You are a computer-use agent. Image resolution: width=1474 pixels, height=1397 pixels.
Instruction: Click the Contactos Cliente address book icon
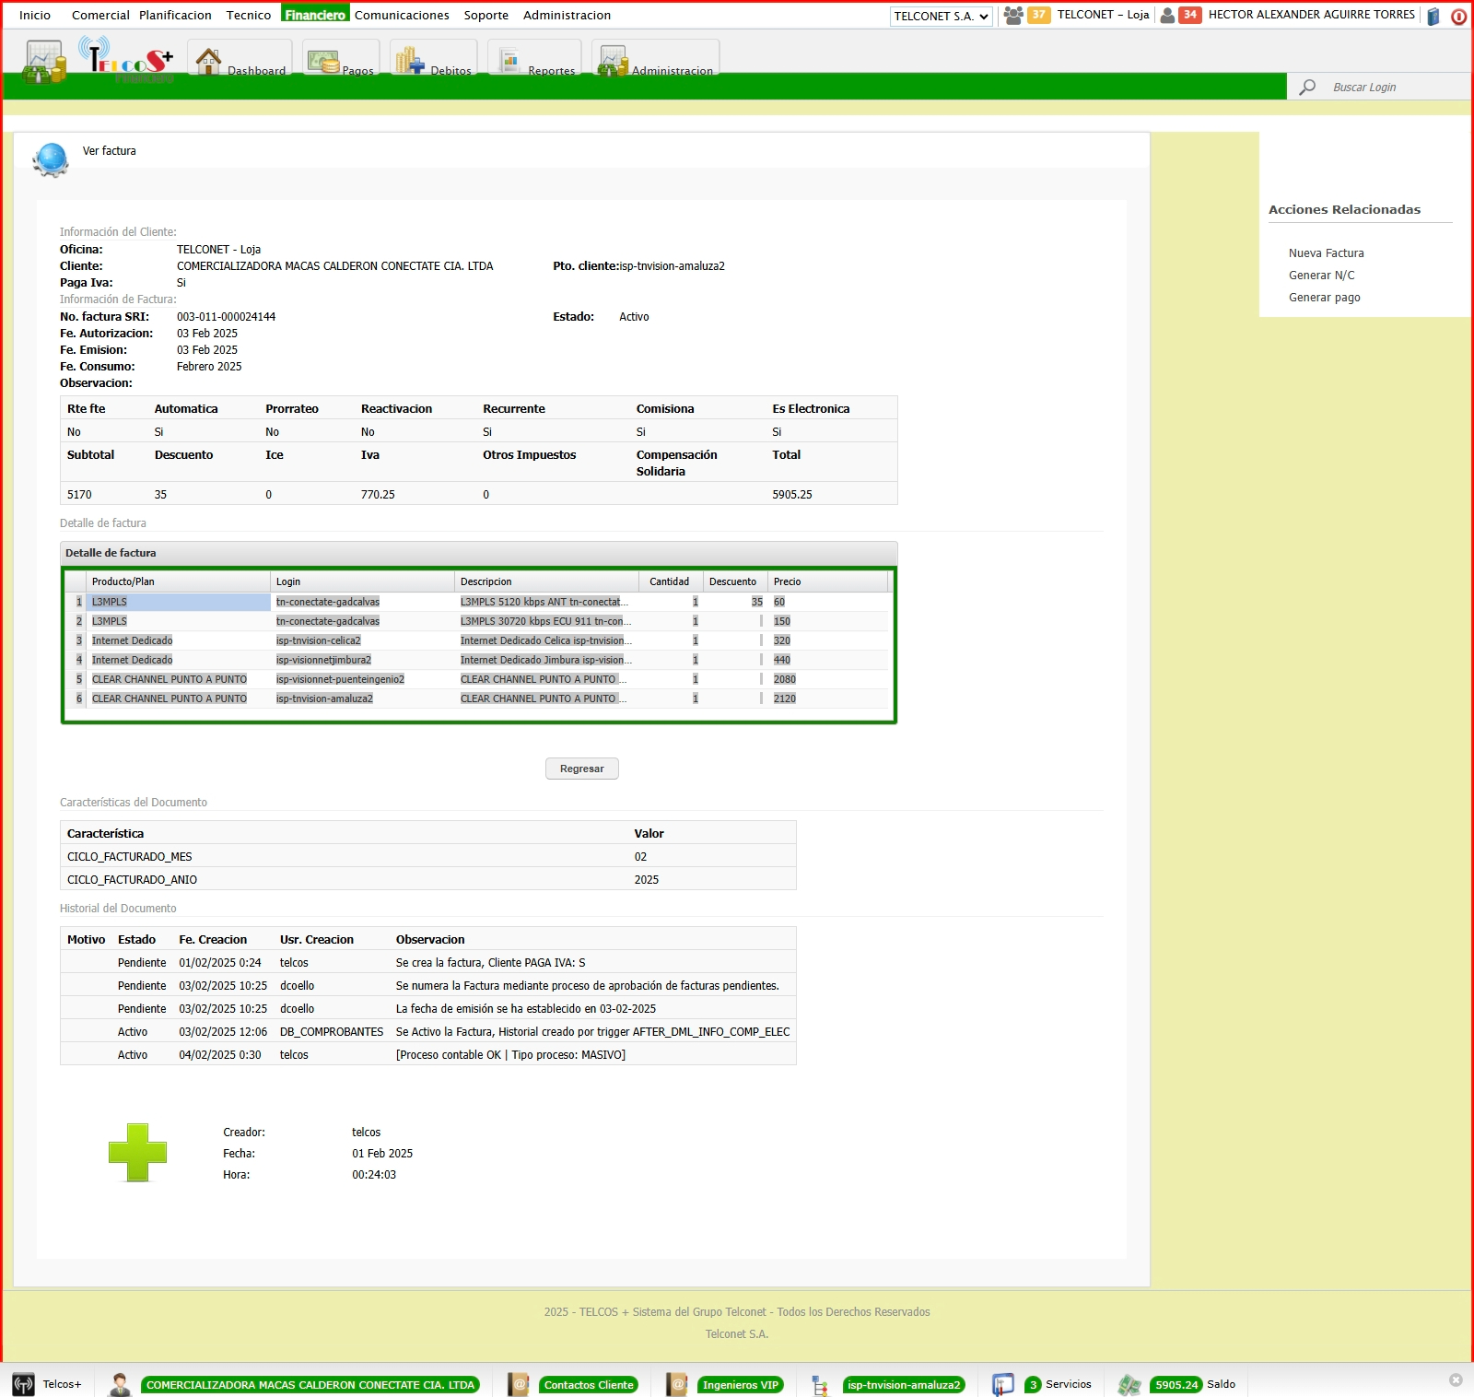click(x=520, y=1384)
